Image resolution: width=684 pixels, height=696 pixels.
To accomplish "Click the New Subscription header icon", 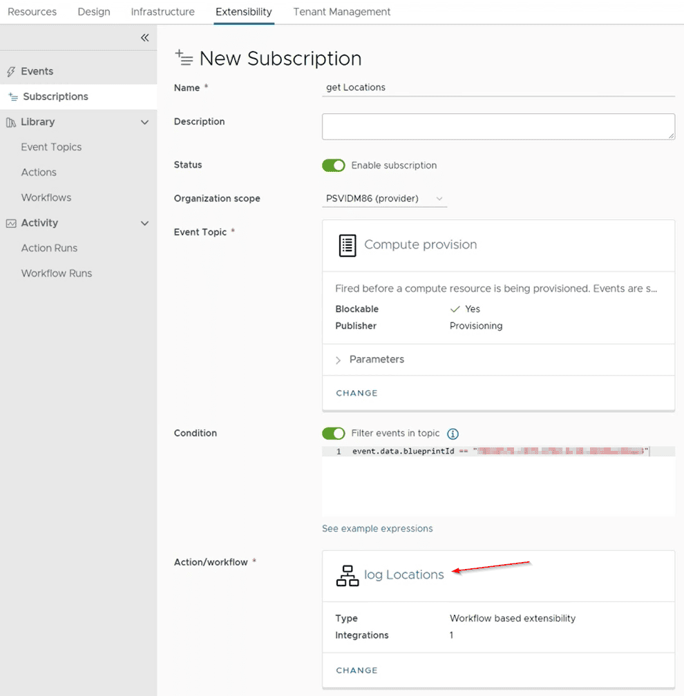I will click(184, 59).
